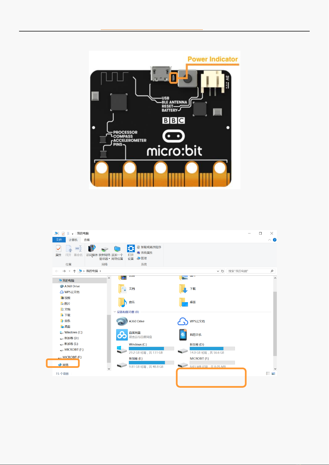This screenshot has width=329, height=465.
Task: Open the WPS云文档 cloud icon in devices
Action: pos(183,321)
